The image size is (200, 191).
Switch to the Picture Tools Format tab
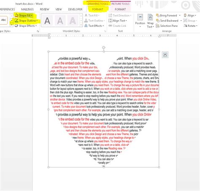pyautogui.click(x=120, y=9)
